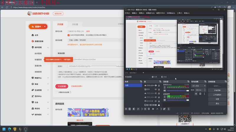Show the 游戏采集 source via eye icon
Viewport: 236px width, 132px height.
(x=156, y=101)
